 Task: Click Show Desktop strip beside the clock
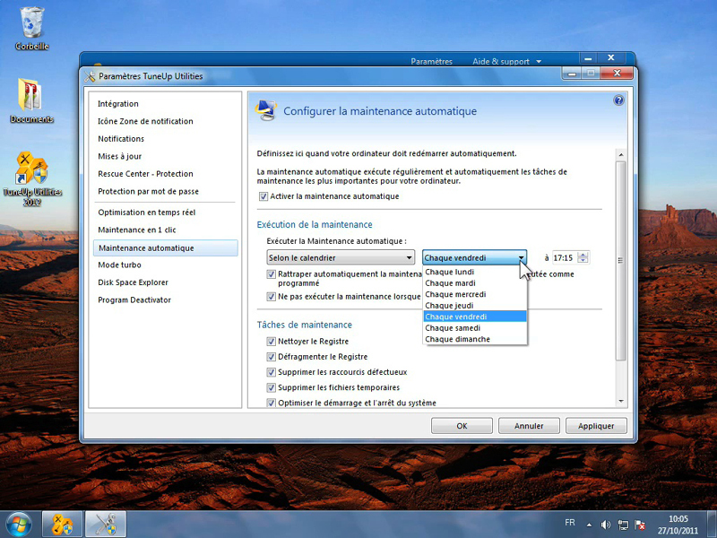point(713,525)
